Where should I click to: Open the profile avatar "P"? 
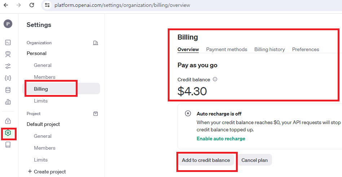click(x=8, y=24)
